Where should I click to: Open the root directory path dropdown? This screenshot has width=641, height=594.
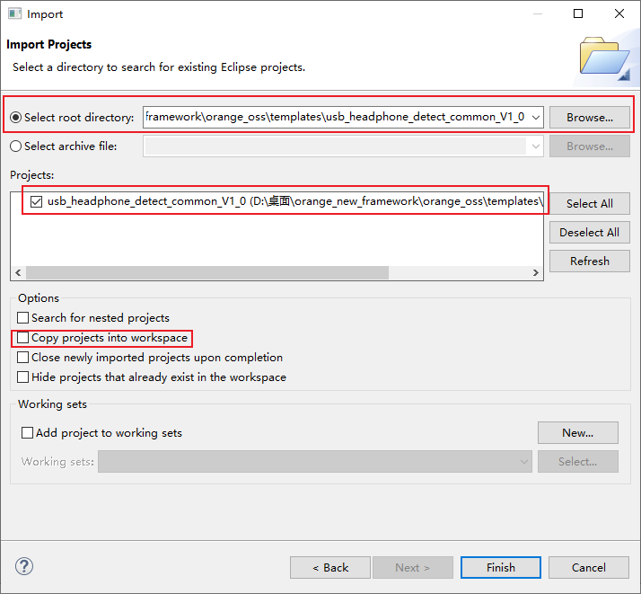tap(536, 118)
